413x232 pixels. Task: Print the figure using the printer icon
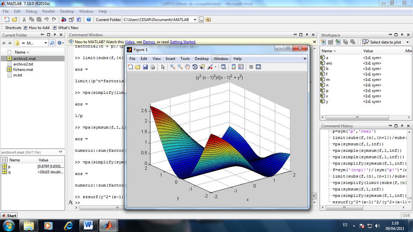tap(152, 67)
